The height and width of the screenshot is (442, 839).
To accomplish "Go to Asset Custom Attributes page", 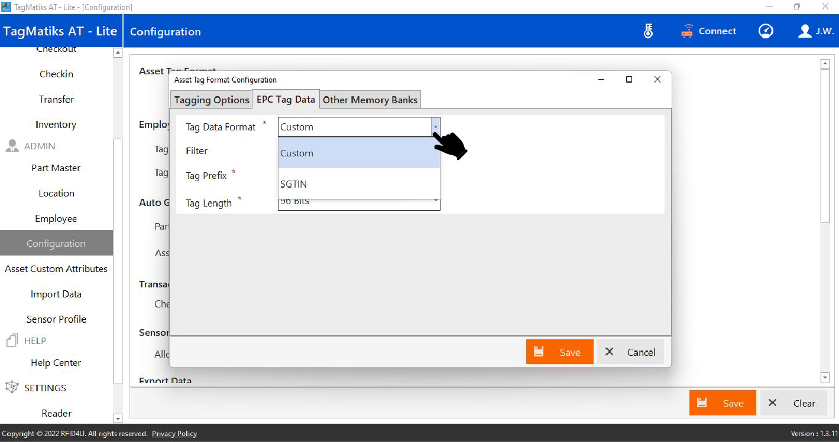I will 56,269.
